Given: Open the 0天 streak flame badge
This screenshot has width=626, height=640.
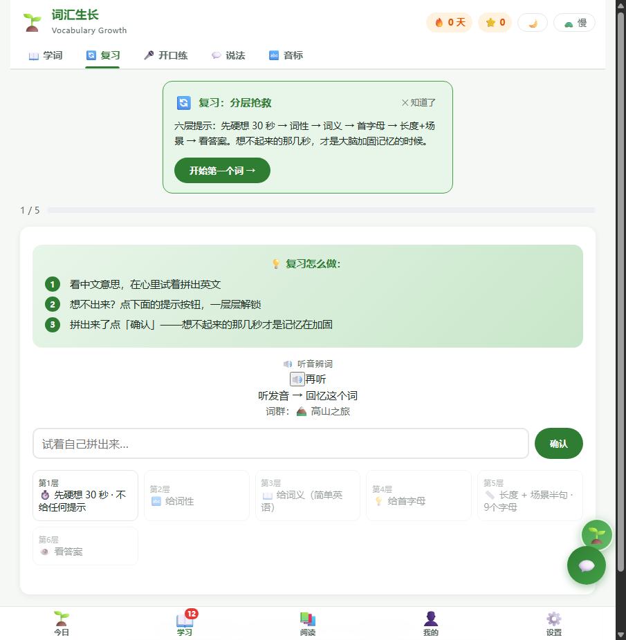Looking at the screenshot, I should point(449,22).
